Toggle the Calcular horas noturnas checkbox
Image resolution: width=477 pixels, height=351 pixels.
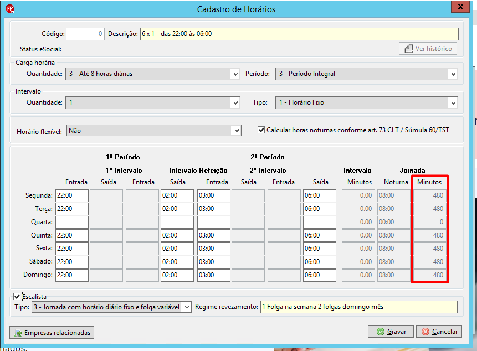coord(261,130)
